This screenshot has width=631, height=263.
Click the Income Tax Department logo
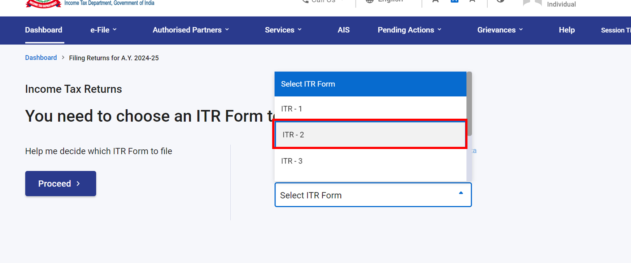(x=43, y=4)
